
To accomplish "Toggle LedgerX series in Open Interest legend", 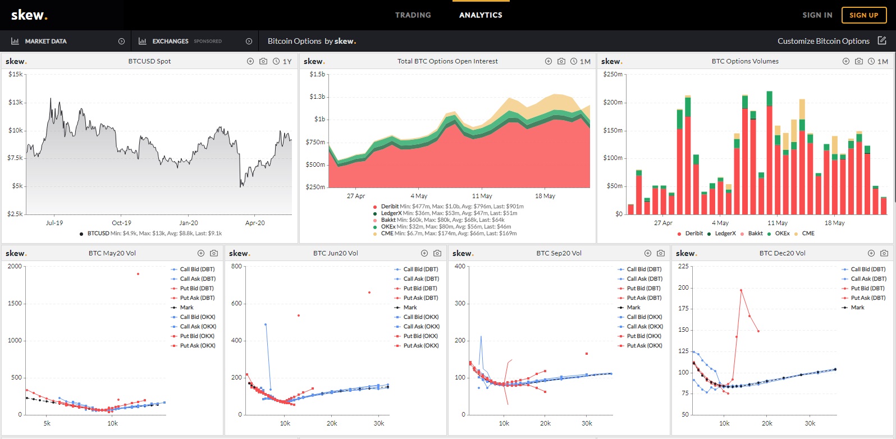I will (445, 213).
